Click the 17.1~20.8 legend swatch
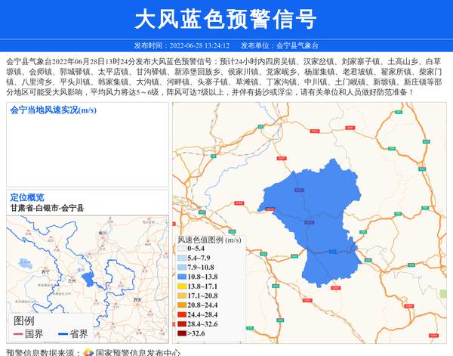This screenshot has height=356, width=453. click(182, 296)
